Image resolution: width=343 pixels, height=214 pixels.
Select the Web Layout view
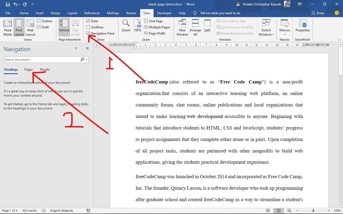(30, 27)
